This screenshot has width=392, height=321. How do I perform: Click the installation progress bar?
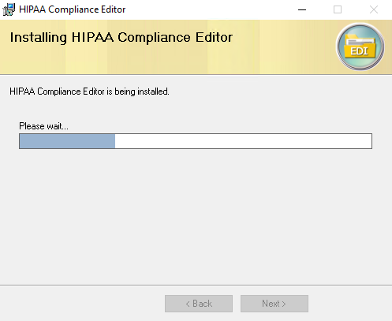pos(196,141)
